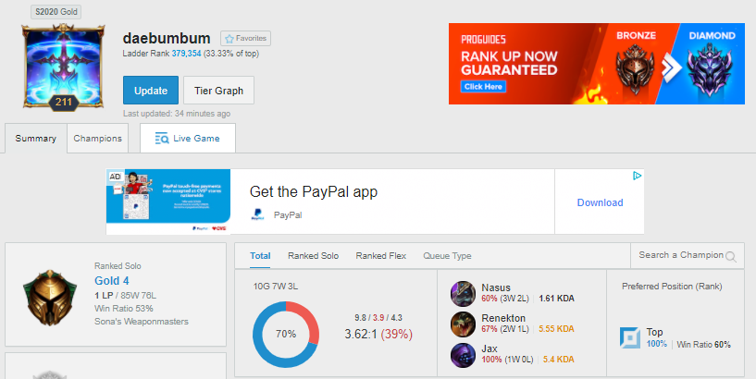Click the Renekton champion name
756x379 pixels.
[x=503, y=318]
